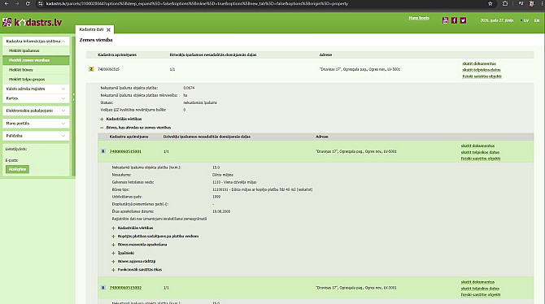Collapse the Būves, kas atrodas uz zemes vienības section
This screenshot has height=304, width=545.
pos(102,128)
